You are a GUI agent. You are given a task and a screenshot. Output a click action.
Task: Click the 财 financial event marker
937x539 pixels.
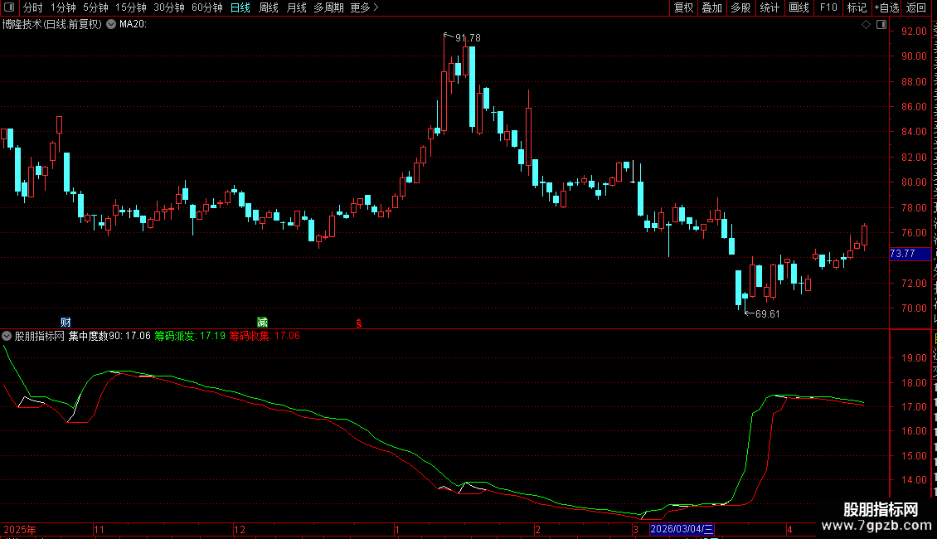tap(66, 322)
